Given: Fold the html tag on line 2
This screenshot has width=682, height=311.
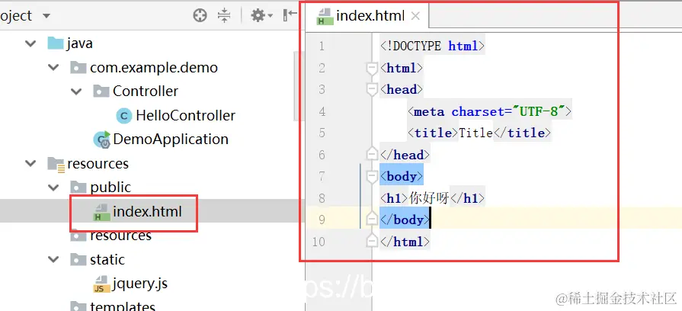Looking at the screenshot, I should 372,69.
